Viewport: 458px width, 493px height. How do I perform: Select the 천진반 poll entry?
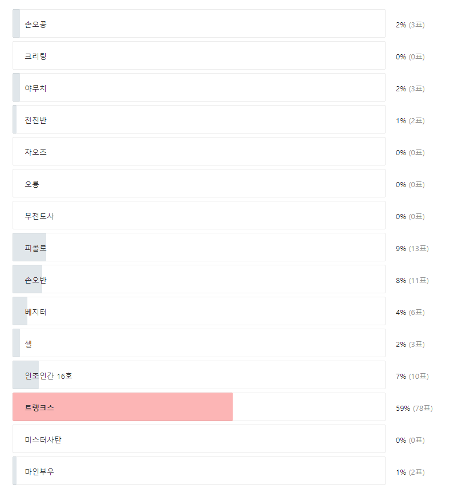[198, 120]
